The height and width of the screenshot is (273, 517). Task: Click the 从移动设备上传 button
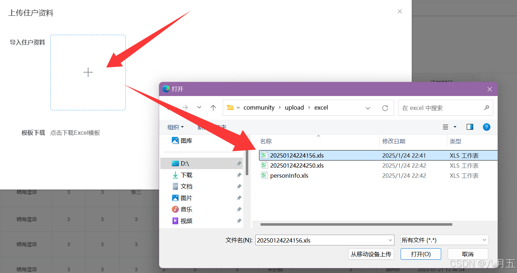371,254
